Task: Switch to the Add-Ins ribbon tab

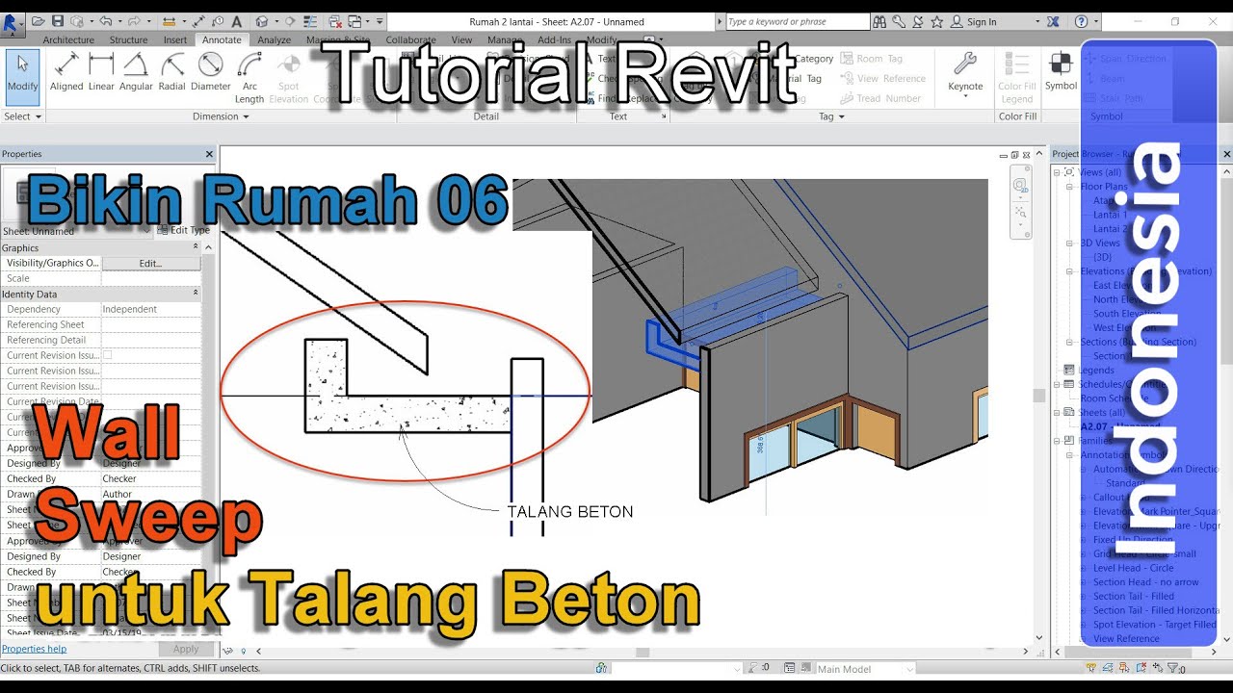Action: coord(554,39)
